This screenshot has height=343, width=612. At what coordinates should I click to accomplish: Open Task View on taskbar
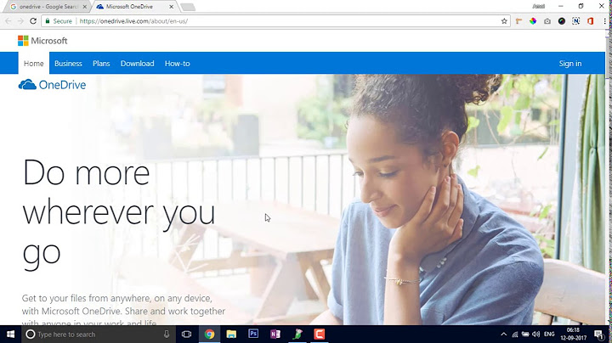tap(186, 334)
